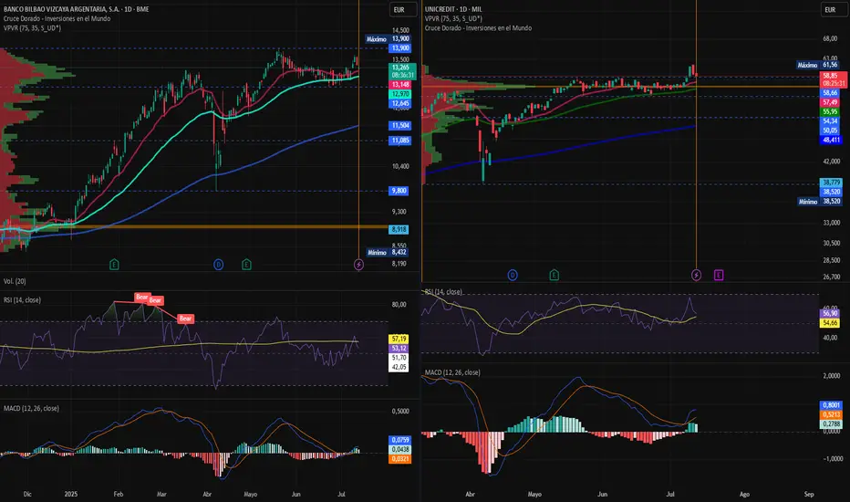
Task: Click the blue 12,645 price label
Action: click(400, 103)
